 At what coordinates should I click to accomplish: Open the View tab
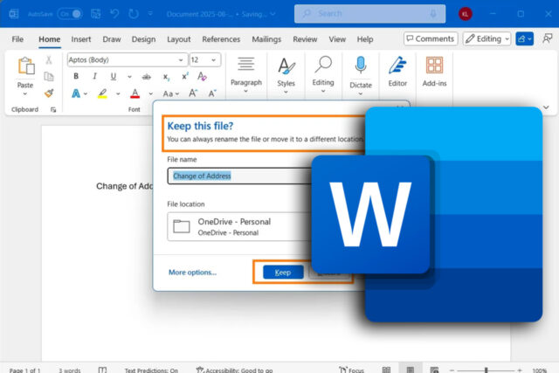(x=337, y=39)
